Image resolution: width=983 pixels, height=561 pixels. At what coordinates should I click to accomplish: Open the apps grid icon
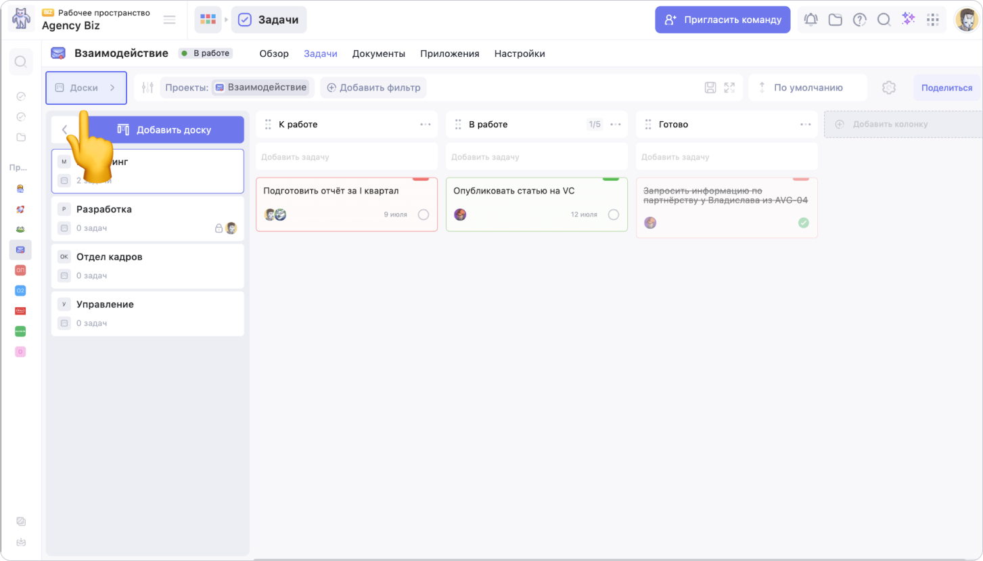pyautogui.click(x=934, y=20)
